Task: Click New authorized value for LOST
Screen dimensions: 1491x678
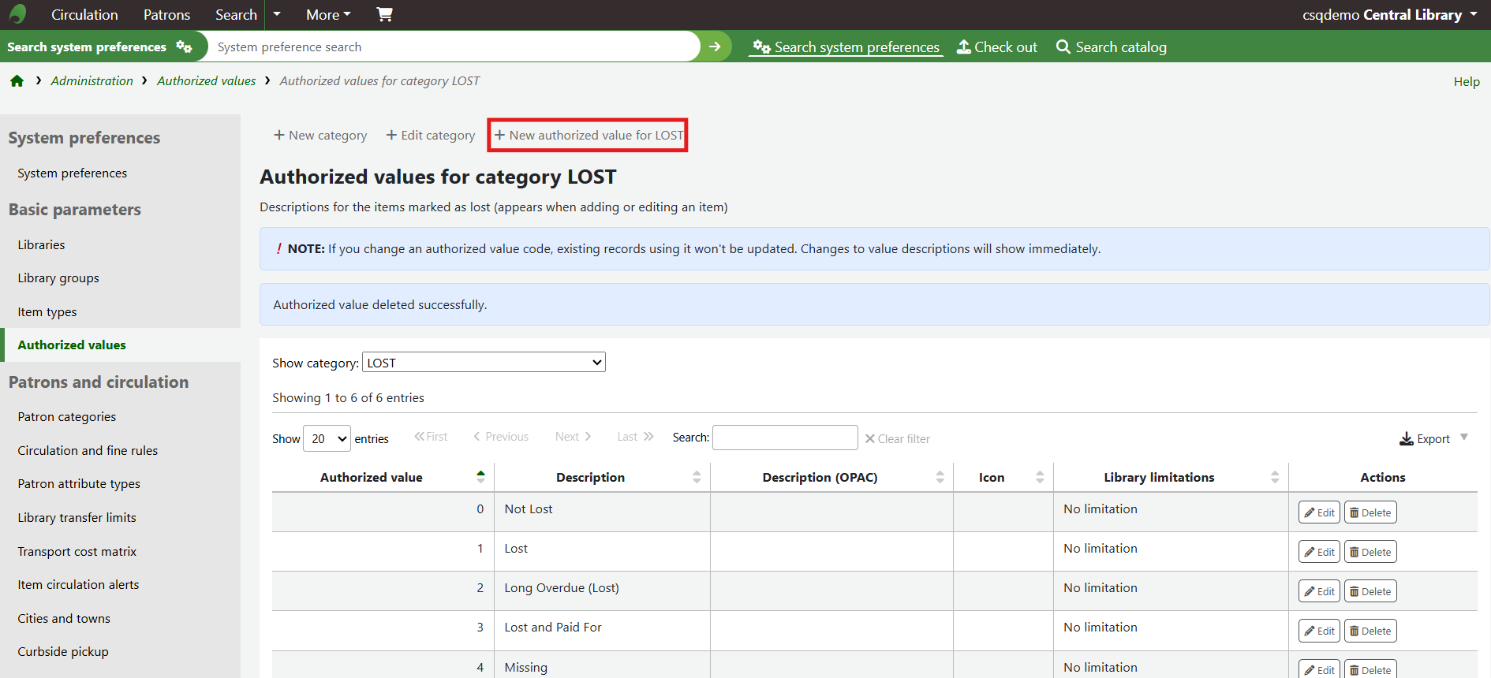Action: (589, 136)
